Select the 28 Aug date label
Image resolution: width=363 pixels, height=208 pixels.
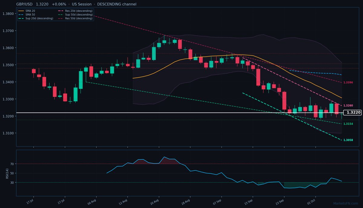[186, 201]
